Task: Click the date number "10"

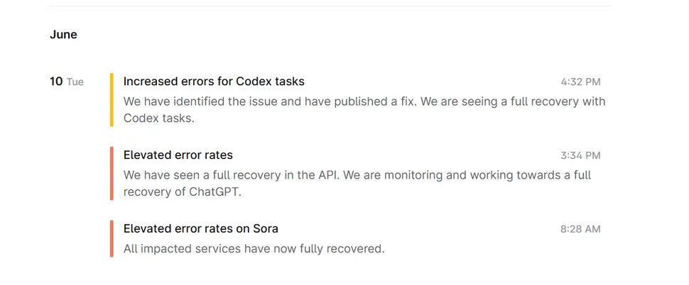Action: (x=56, y=82)
